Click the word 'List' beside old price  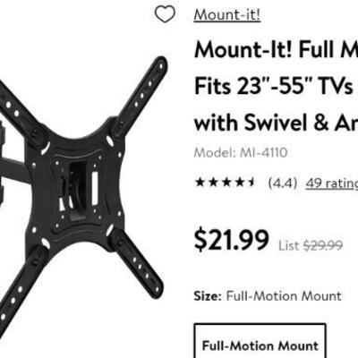pyautogui.click(x=289, y=246)
